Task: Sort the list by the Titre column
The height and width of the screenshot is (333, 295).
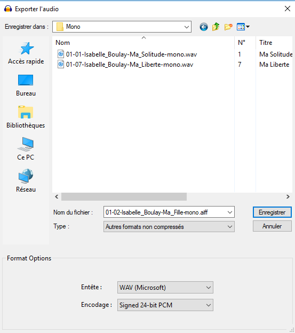Action: click(275, 43)
